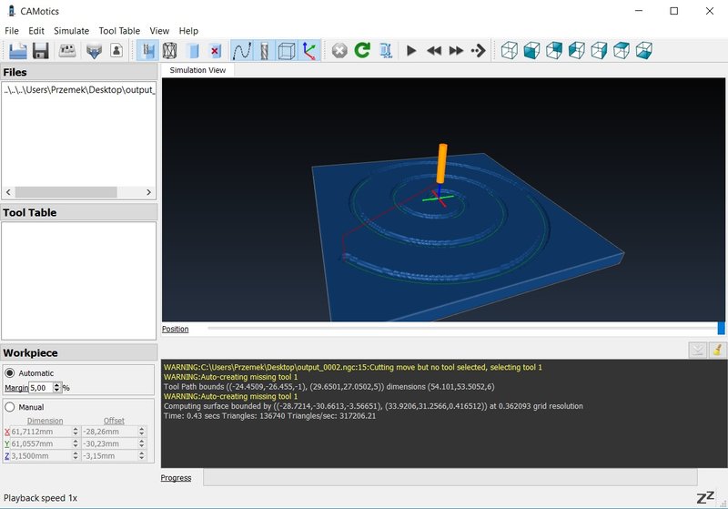The height and width of the screenshot is (509, 728).
Task: Click the Tool Path bounds console line
Action: [x=329, y=386]
